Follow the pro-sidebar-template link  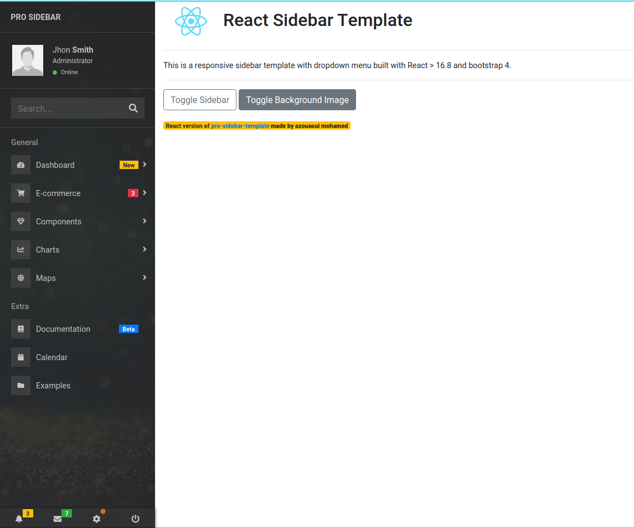tap(240, 126)
